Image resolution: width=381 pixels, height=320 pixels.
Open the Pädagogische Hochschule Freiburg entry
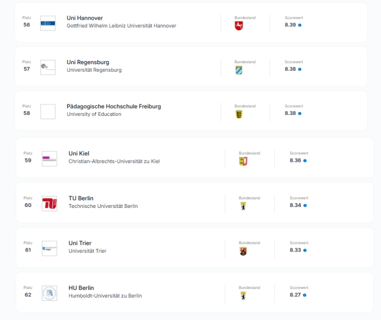pos(114,106)
